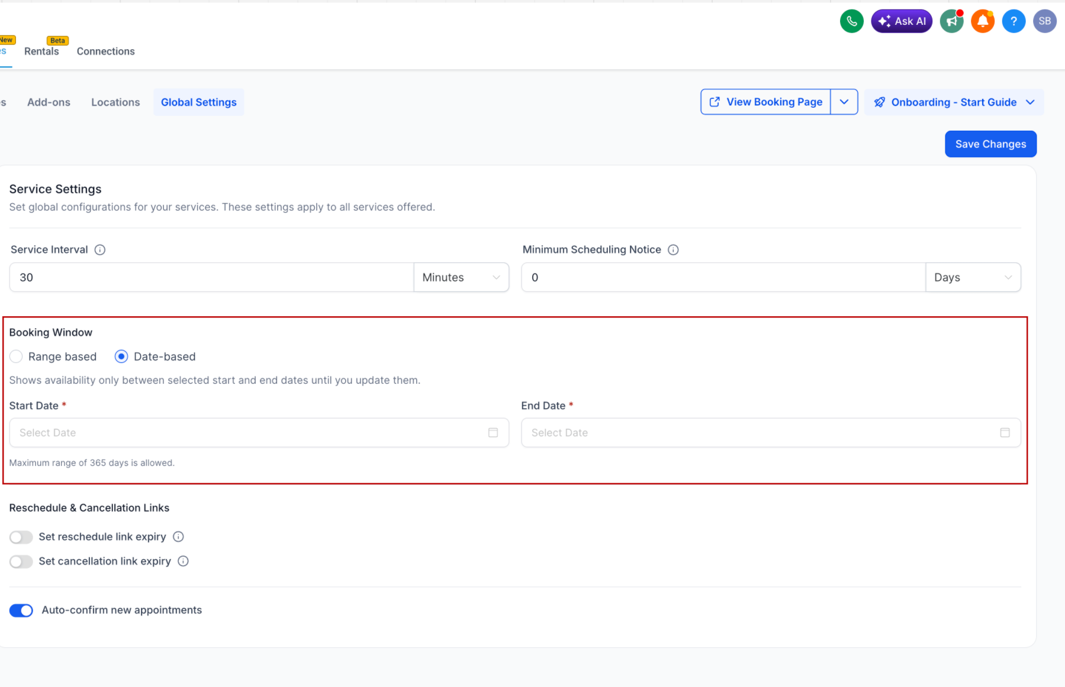This screenshot has width=1065, height=687.
Task: Open the notifications bell icon
Action: click(x=982, y=21)
